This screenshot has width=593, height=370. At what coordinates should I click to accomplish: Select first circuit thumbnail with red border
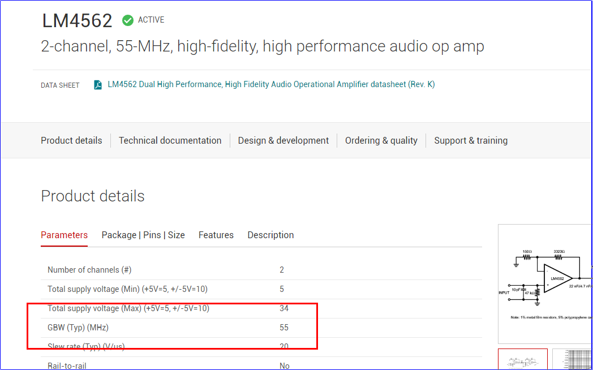pos(523,359)
